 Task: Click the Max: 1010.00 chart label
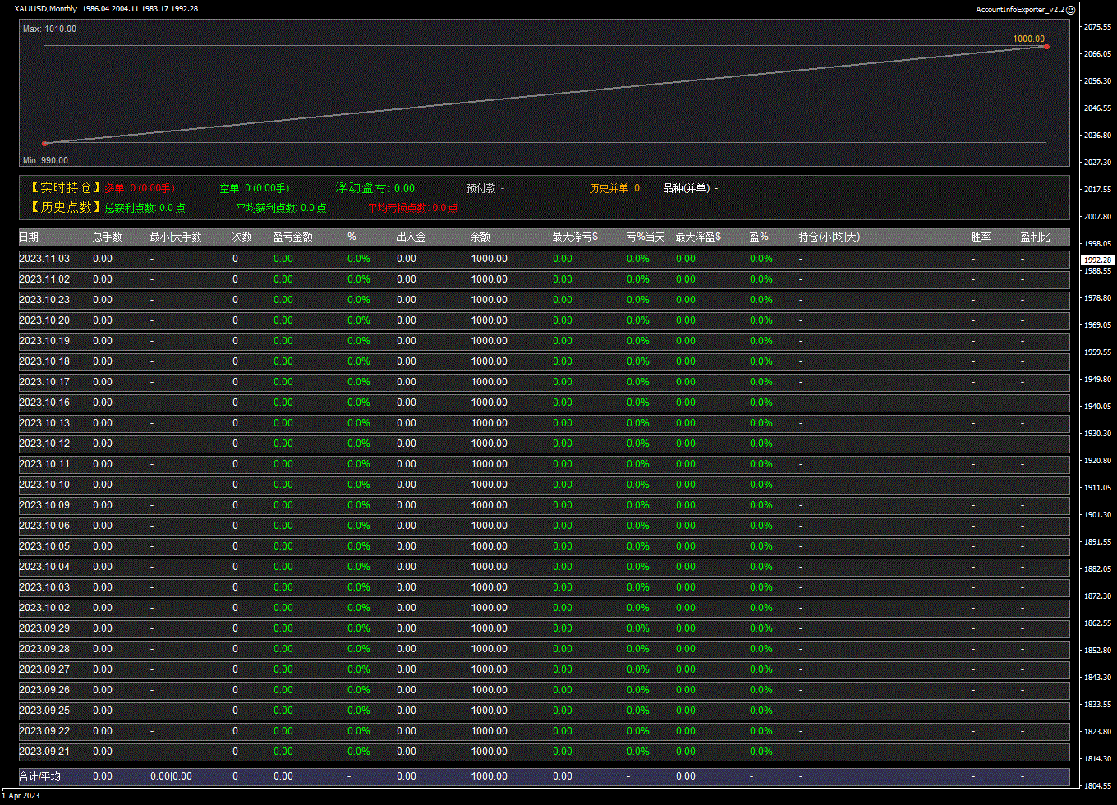[49, 29]
